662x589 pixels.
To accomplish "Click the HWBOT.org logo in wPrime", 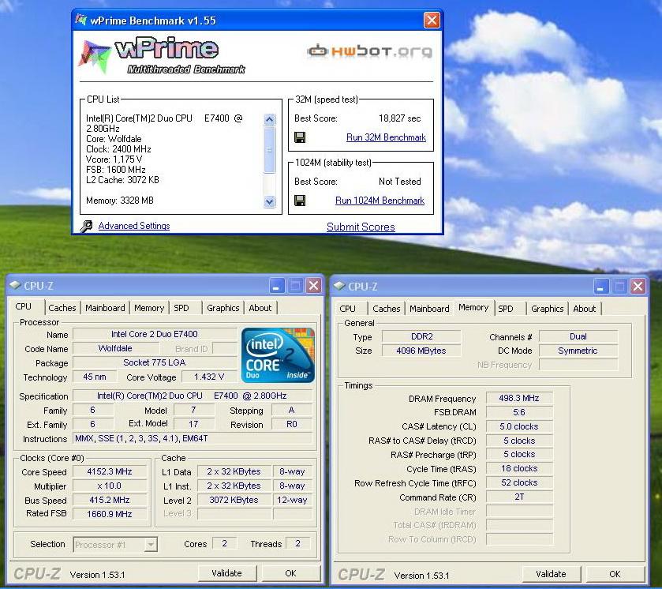I will pyautogui.click(x=369, y=51).
